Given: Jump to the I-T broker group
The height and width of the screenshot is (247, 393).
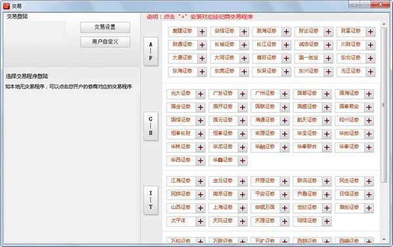Looking at the screenshot, I should point(151,200).
